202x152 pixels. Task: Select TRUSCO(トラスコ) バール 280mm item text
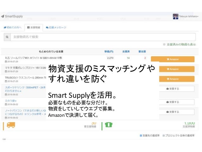[x=25, y=78]
